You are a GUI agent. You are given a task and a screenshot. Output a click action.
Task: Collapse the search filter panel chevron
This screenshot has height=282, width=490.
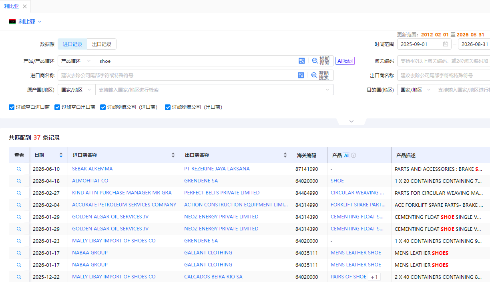click(x=351, y=121)
